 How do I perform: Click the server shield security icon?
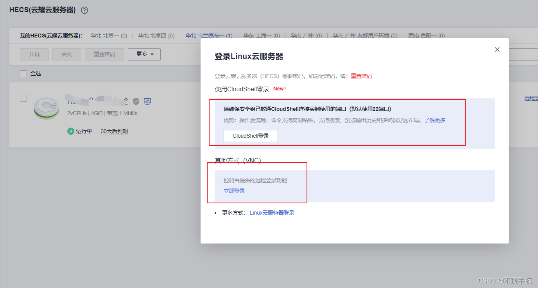tap(136, 101)
